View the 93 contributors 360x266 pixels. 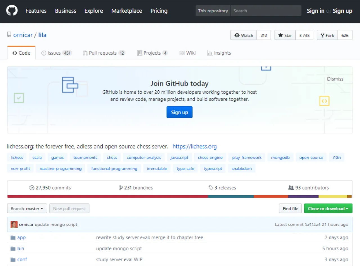click(x=309, y=188)
